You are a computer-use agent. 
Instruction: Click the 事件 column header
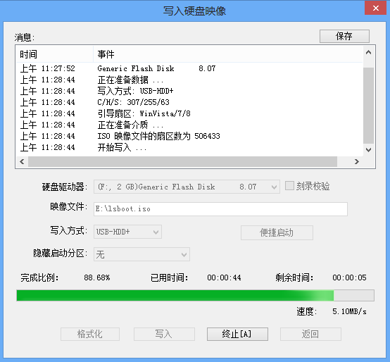[228, 54]
